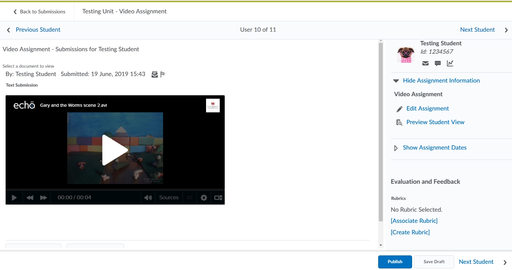This screenshot has height=270, width=512.
Task: Click Associate Rubric link
Action: click(414, 221)
